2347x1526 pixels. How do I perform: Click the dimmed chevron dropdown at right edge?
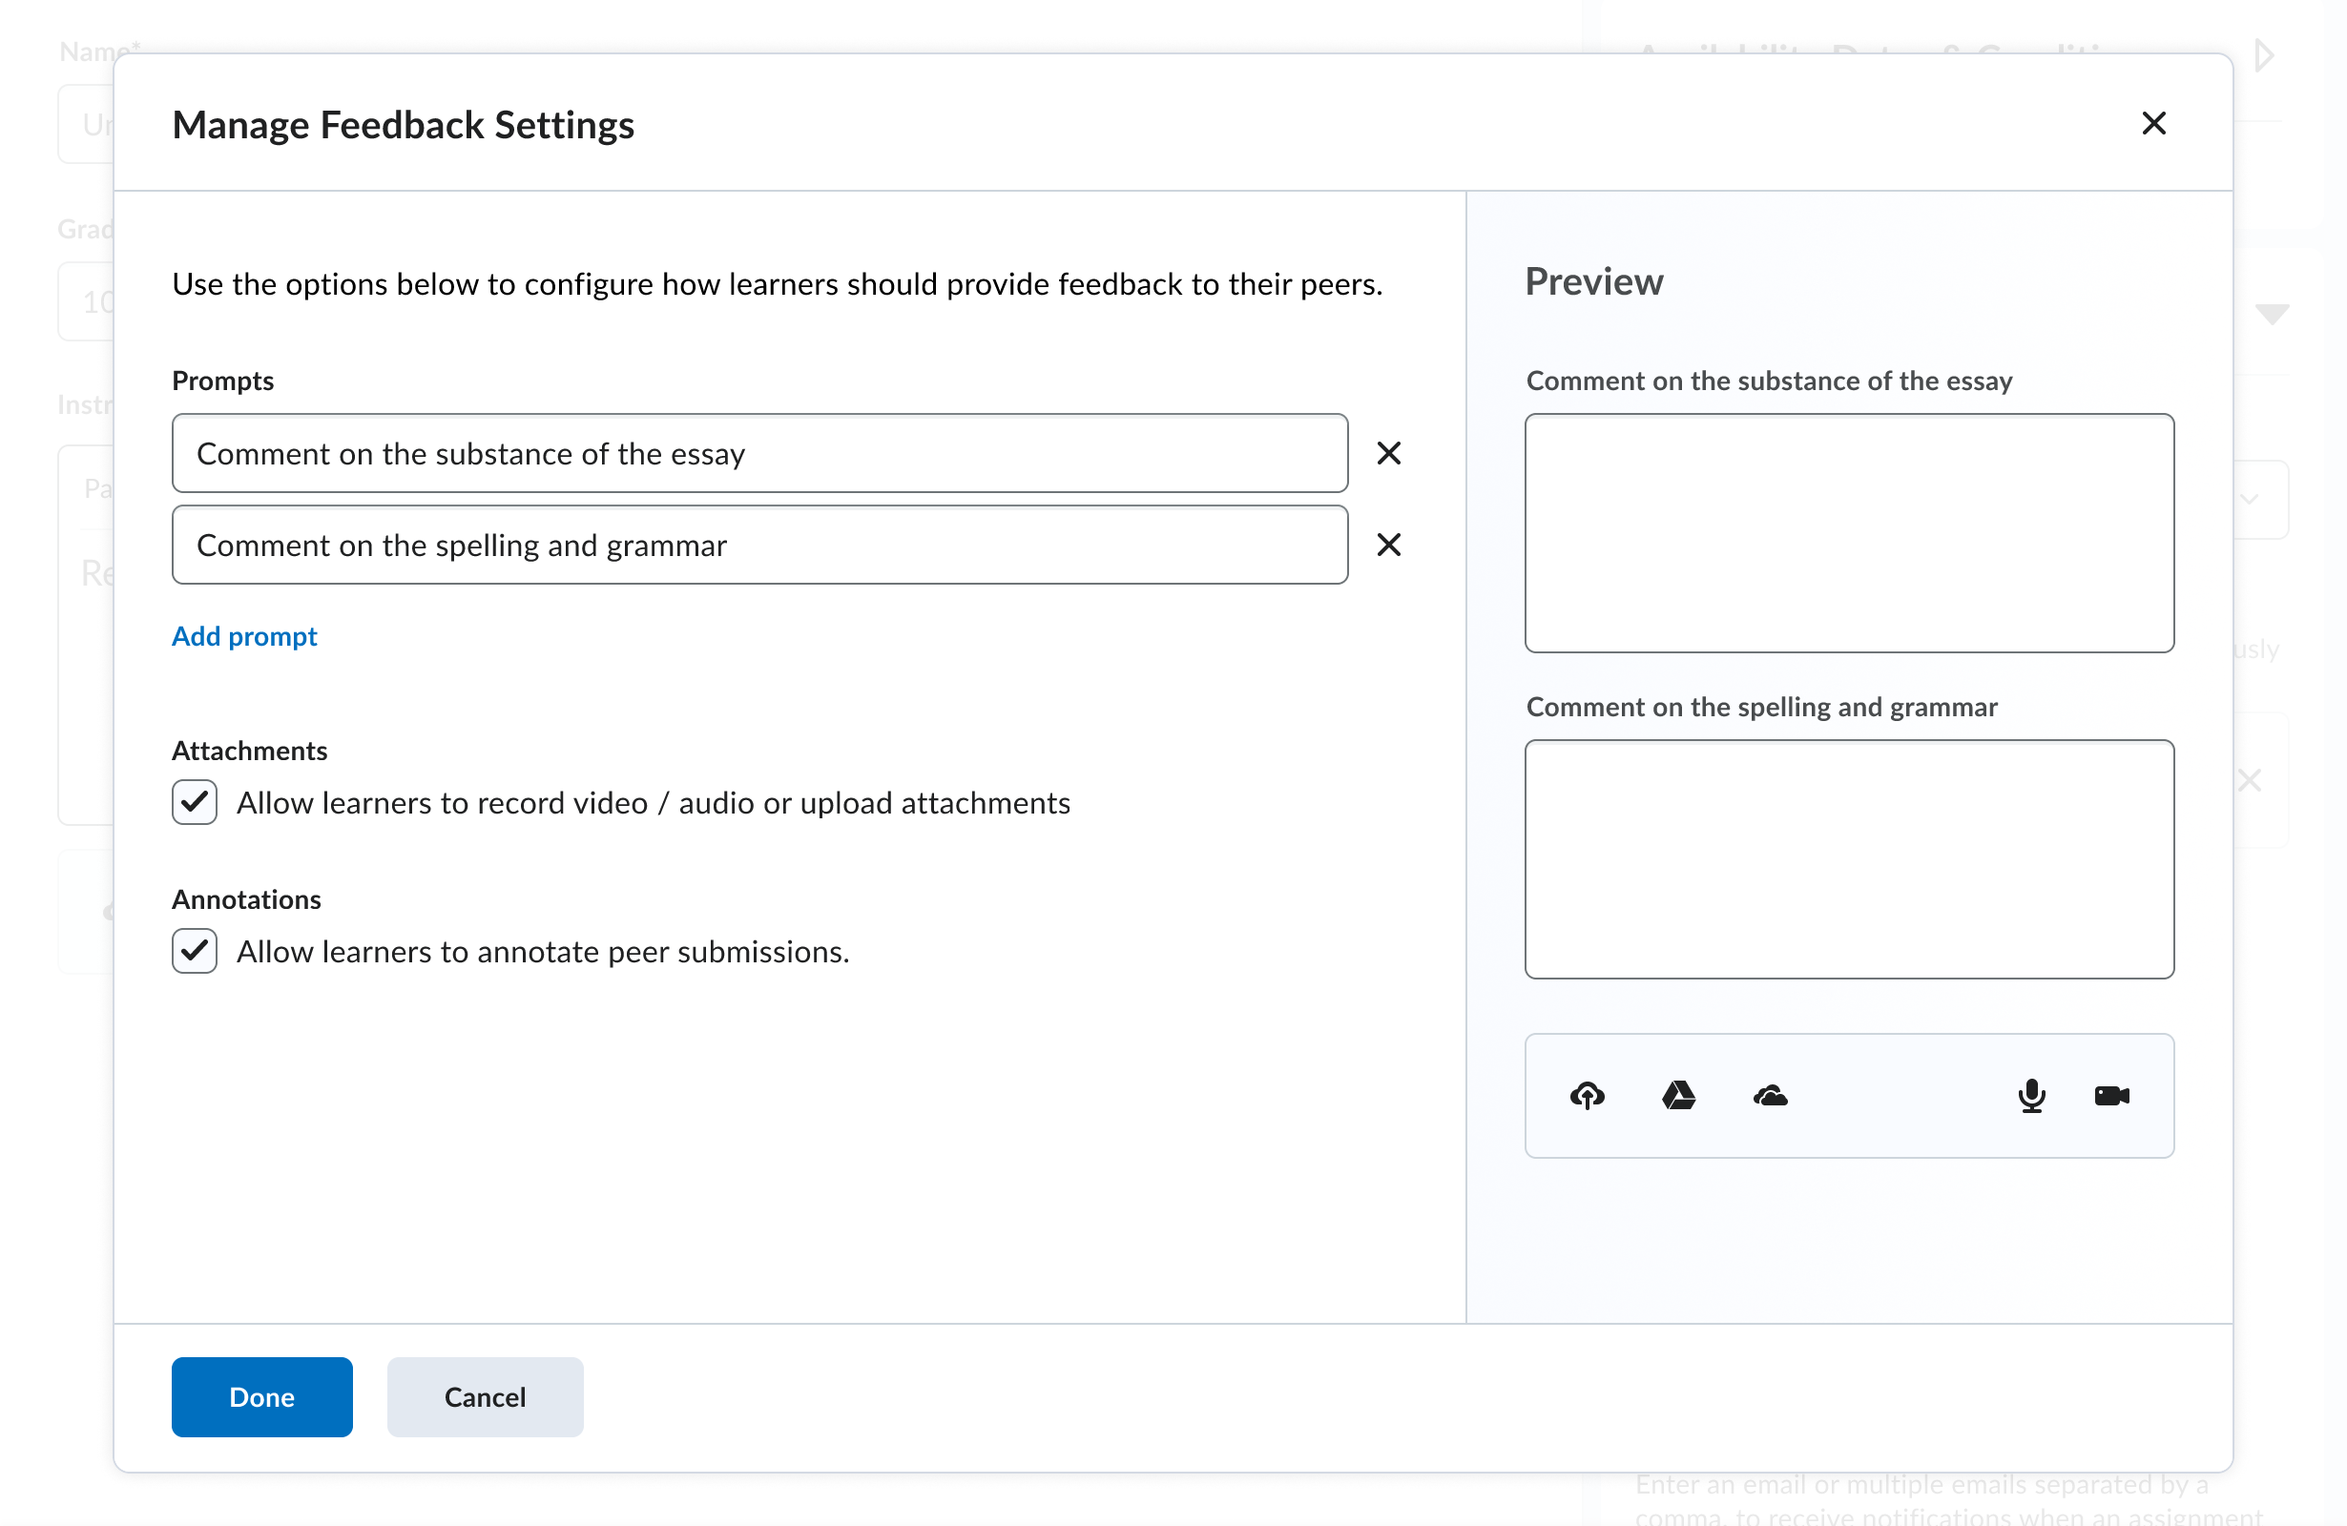(x=2250, y=499)
